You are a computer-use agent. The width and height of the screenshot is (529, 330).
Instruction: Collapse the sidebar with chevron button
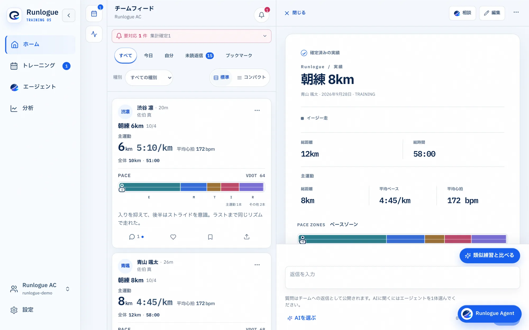(69, 15)
